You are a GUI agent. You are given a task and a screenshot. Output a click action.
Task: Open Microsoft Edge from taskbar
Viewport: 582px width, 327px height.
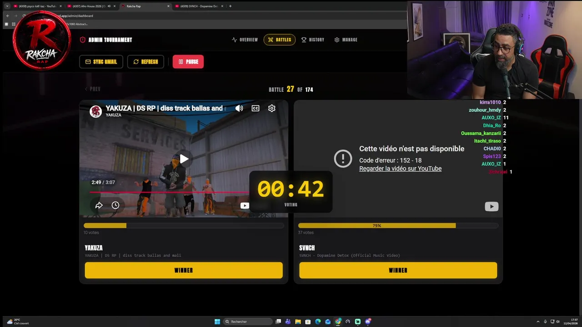318,322
